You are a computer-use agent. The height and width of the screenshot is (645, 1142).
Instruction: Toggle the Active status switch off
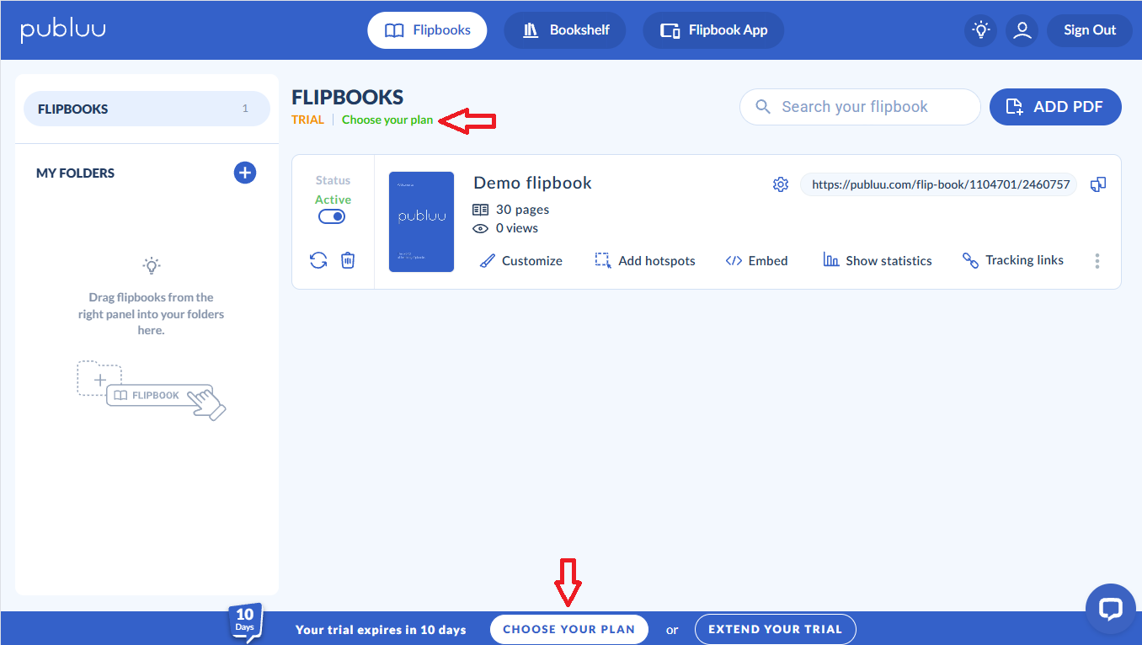click(333, 216)
